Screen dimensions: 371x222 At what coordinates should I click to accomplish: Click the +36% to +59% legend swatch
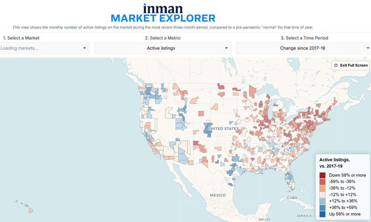pos(323,208)
